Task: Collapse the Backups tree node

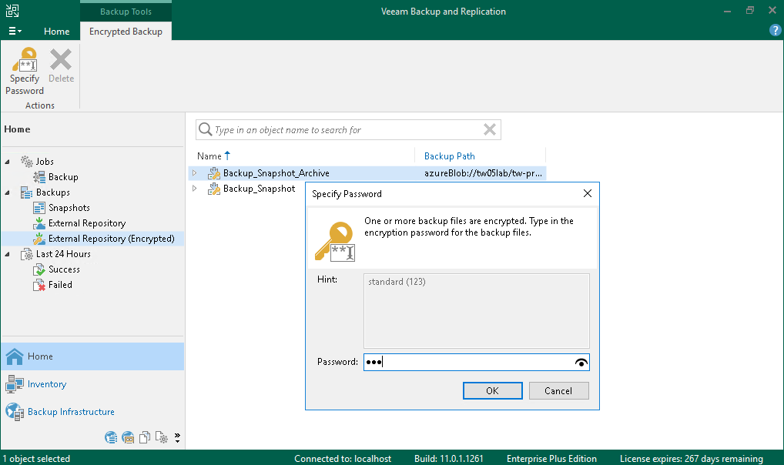Action: click(x=7, y=192)
